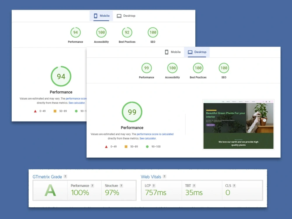292x219 pixels.
Task: Click the red triangle 0–49 legend in mobile report
Action: pyautogui.click(x=40, y=111)
